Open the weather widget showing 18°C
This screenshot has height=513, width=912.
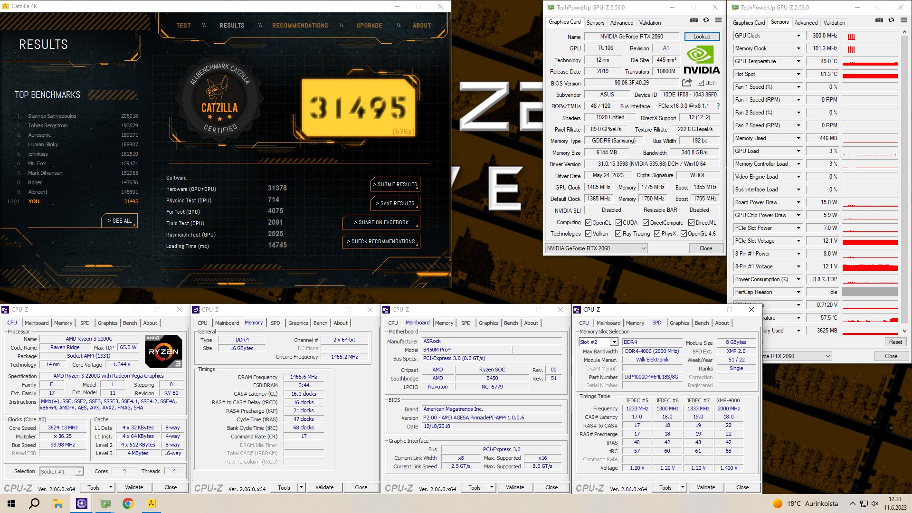[805, 503]
